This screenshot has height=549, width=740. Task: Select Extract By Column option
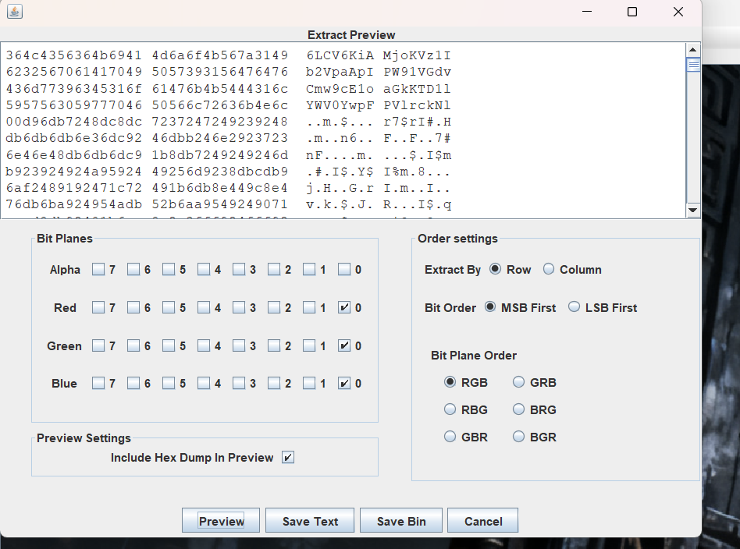[x=549, y=270]
